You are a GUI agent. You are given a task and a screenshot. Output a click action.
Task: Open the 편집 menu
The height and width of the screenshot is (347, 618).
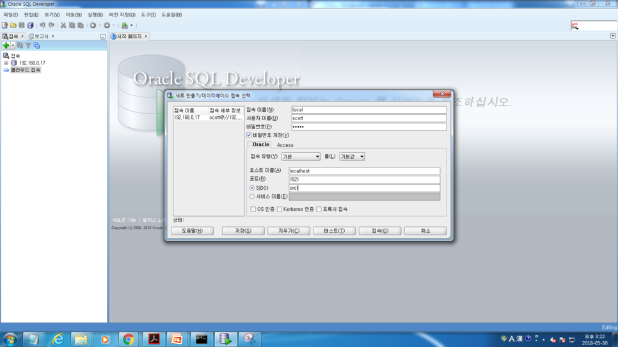(x=31, y=15)
